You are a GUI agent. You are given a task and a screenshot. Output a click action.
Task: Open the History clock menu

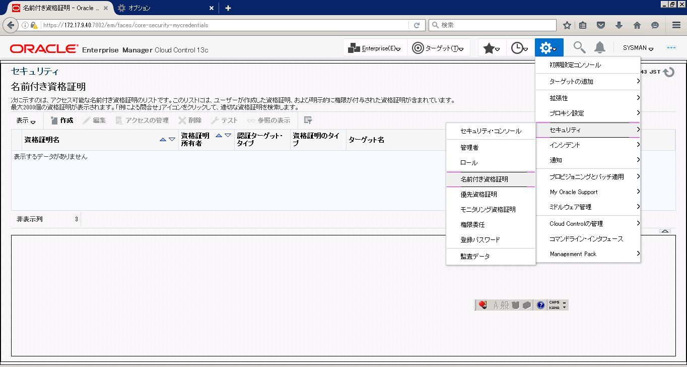pos(519,48)
